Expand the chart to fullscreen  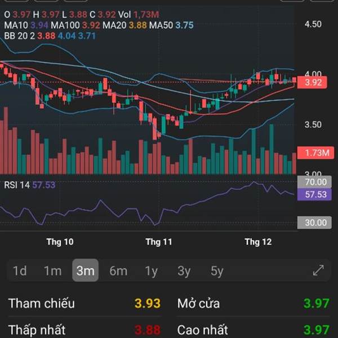tap(318, 270)
